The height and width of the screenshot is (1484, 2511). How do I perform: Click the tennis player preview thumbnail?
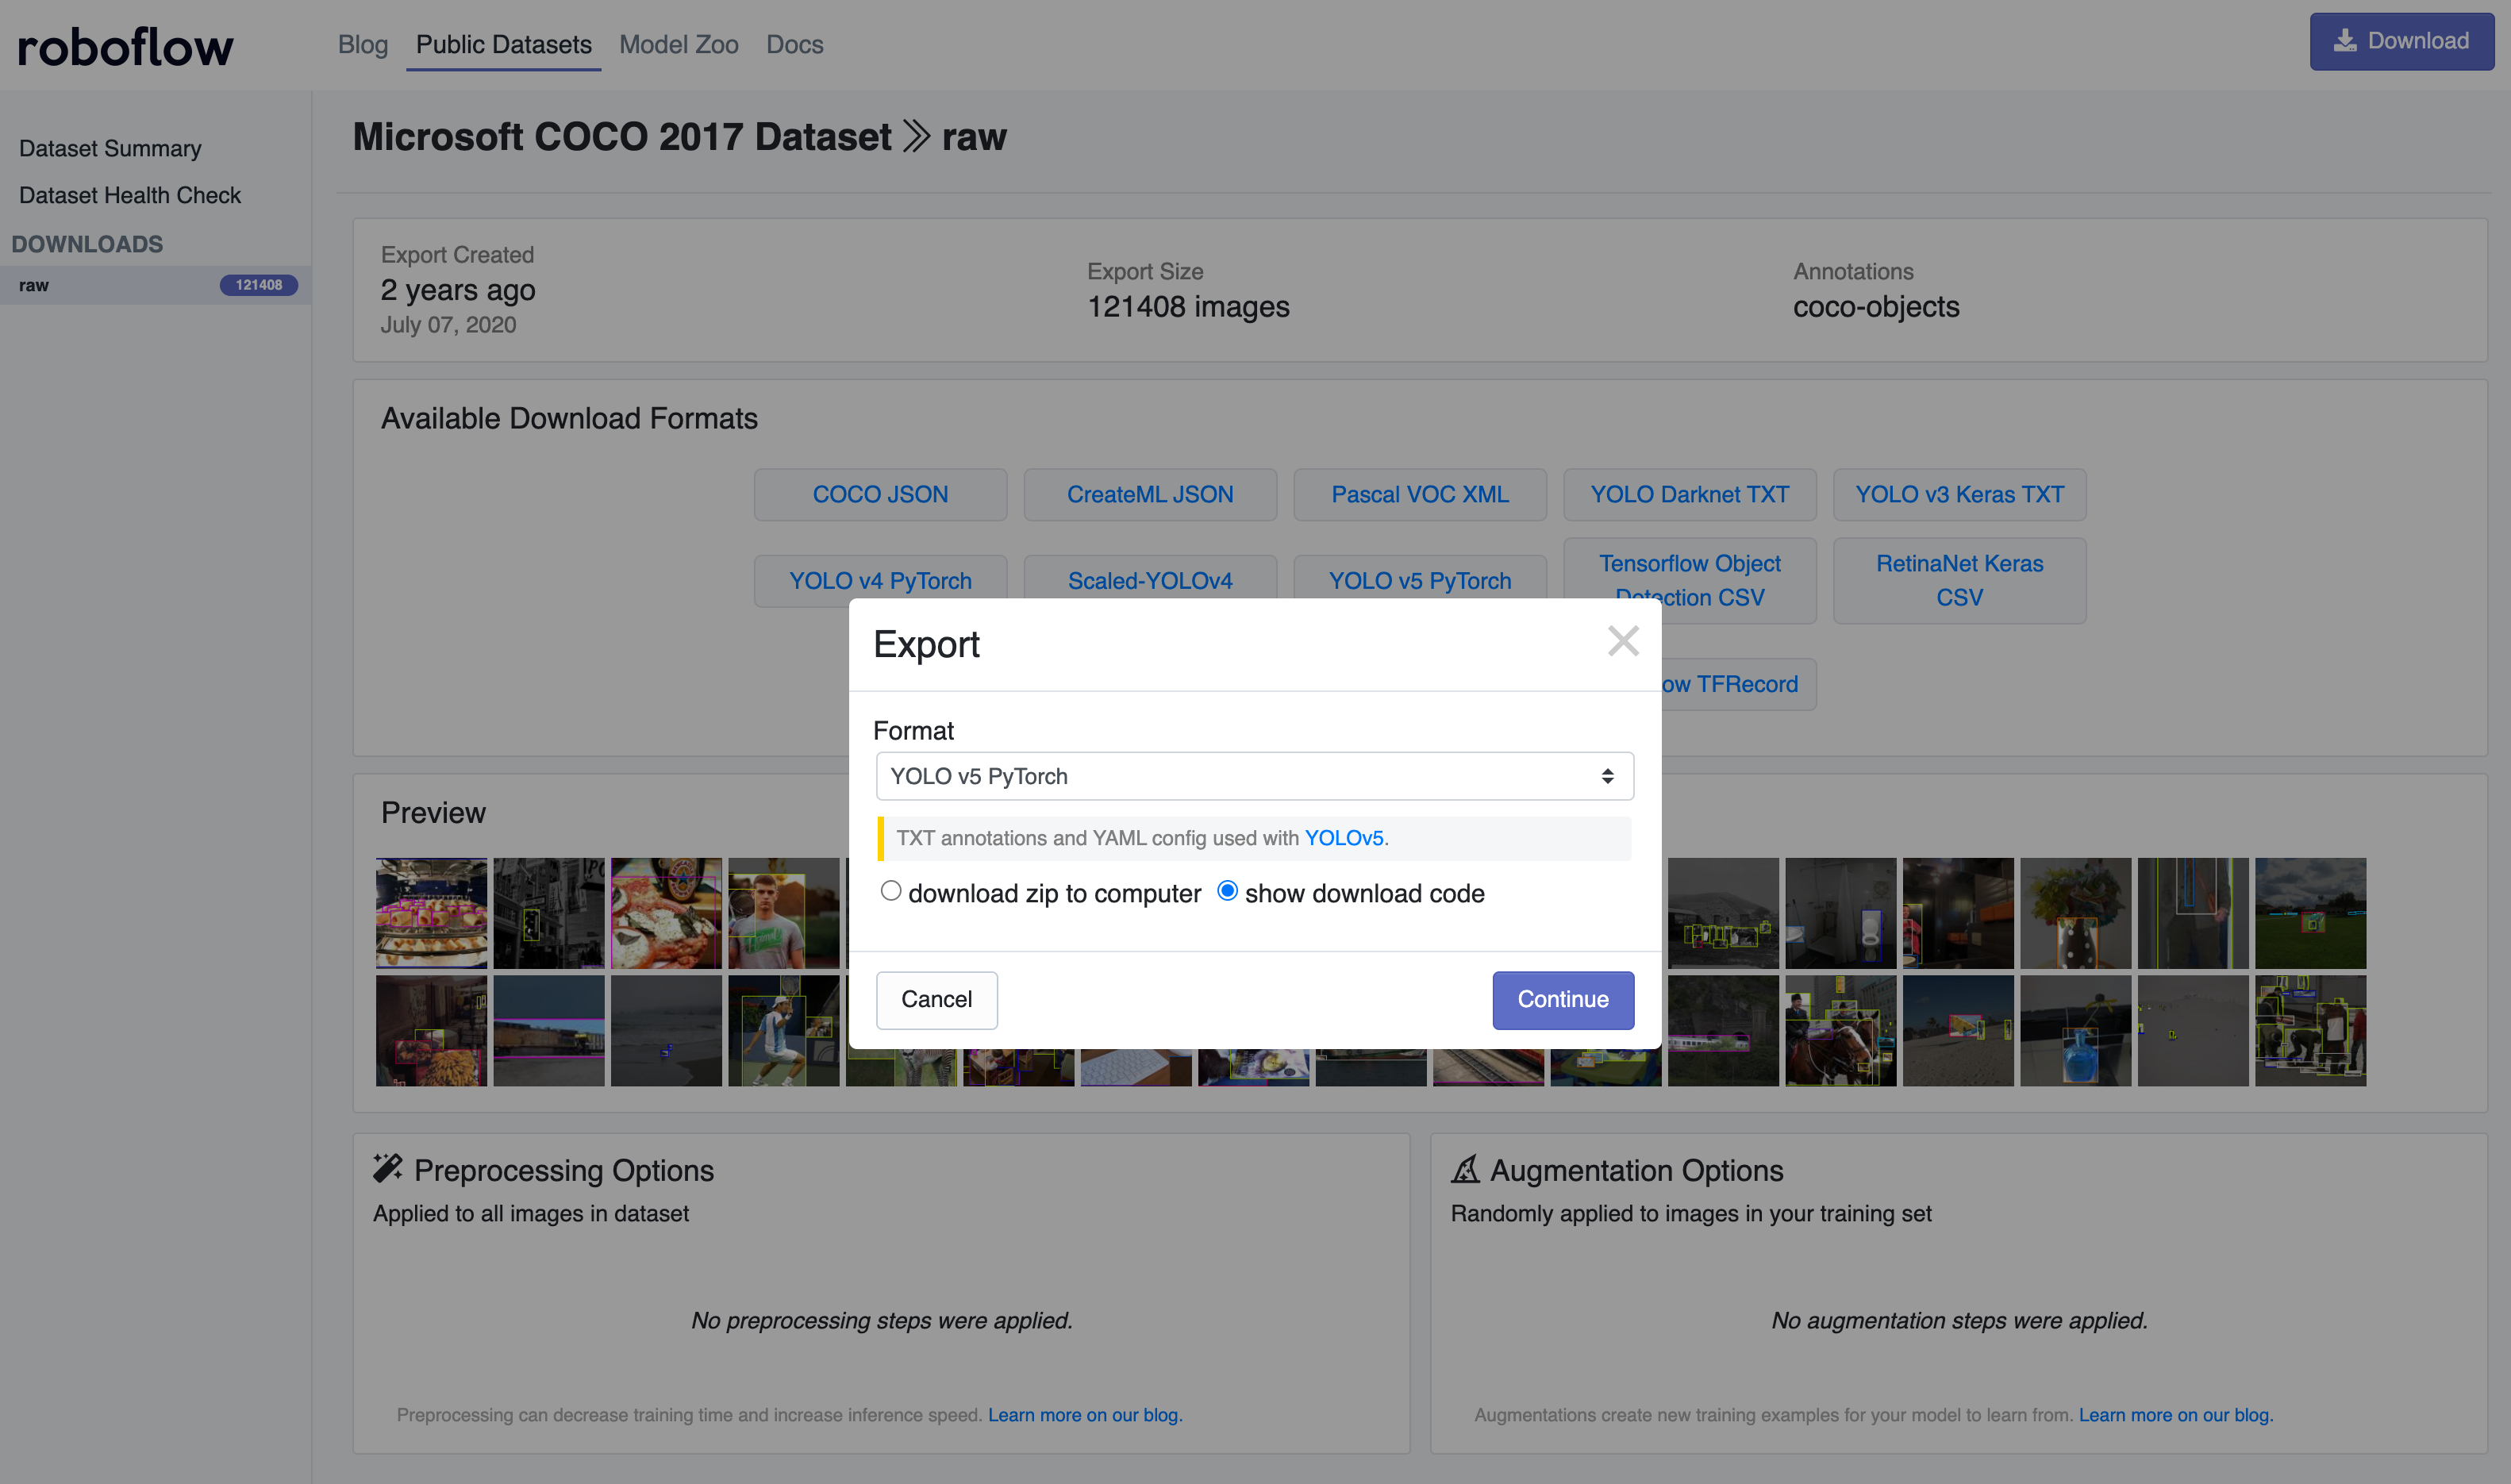coord(783,1030)
